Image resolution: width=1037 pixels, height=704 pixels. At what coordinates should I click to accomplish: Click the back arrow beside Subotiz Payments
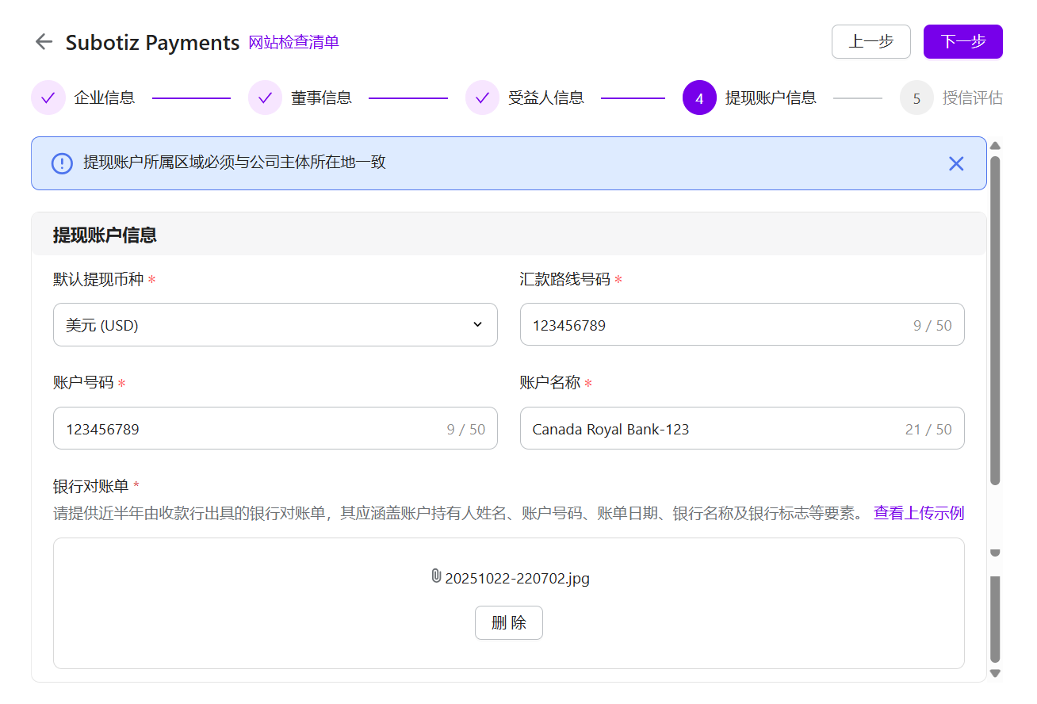point(44,42)
